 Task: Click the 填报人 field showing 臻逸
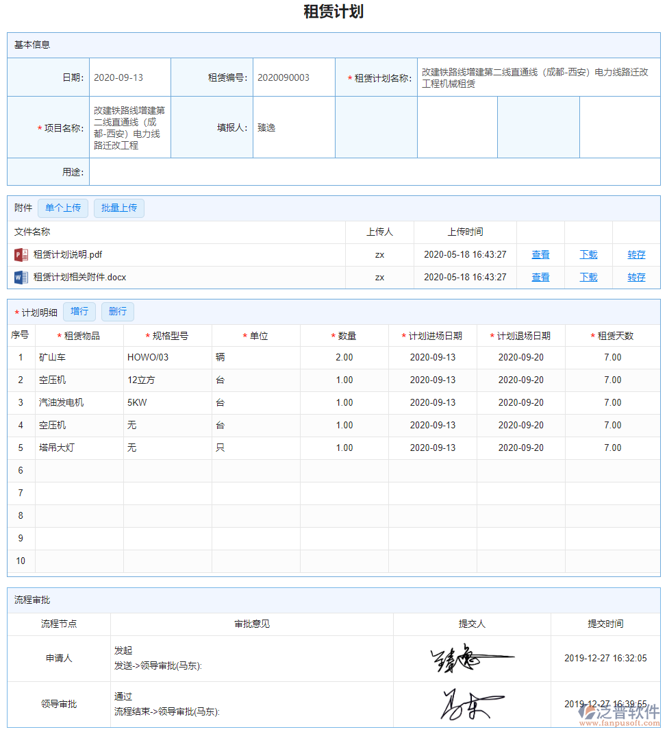pyautogui.click(x=294, y=127)
